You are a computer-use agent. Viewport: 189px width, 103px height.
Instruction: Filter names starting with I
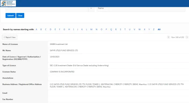(x=73, y=29)
